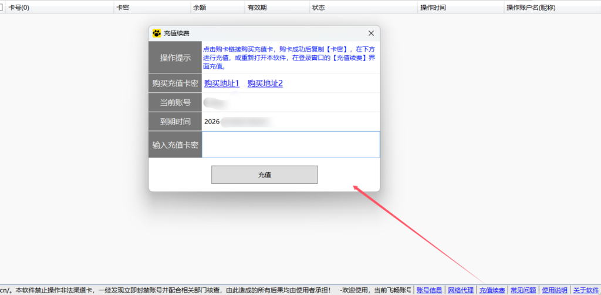Open the 购买地址1 link
The image size is (601, 295).
pyautogui.click(x=222, y=83)
